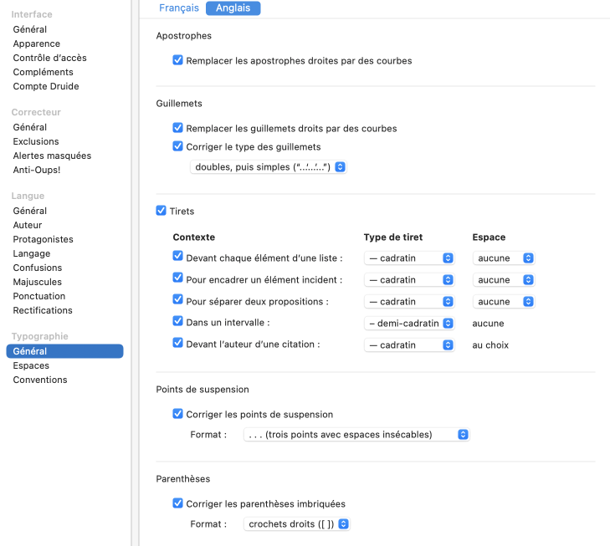Open Compte Druide in the sidebar

coord(46,86)
